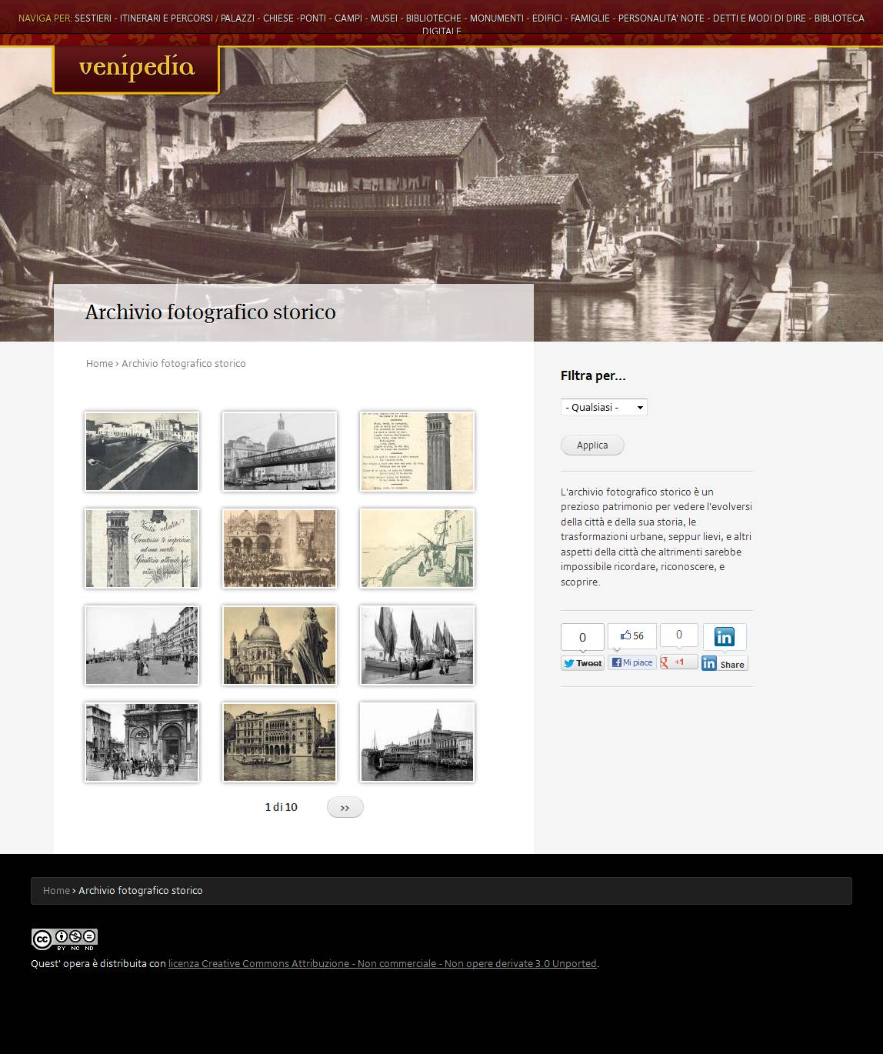Open SESTIERI in the top navigation
The image size is (883, 1054).
(x=93, y=18)
